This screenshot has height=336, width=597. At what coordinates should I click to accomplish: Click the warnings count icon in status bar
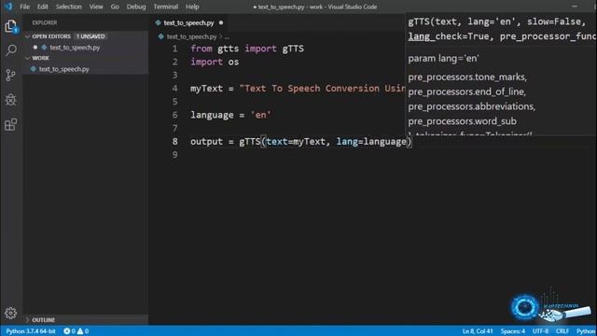point(80,331)
